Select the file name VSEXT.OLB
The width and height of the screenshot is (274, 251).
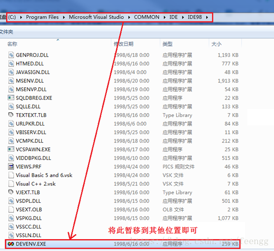29,210
